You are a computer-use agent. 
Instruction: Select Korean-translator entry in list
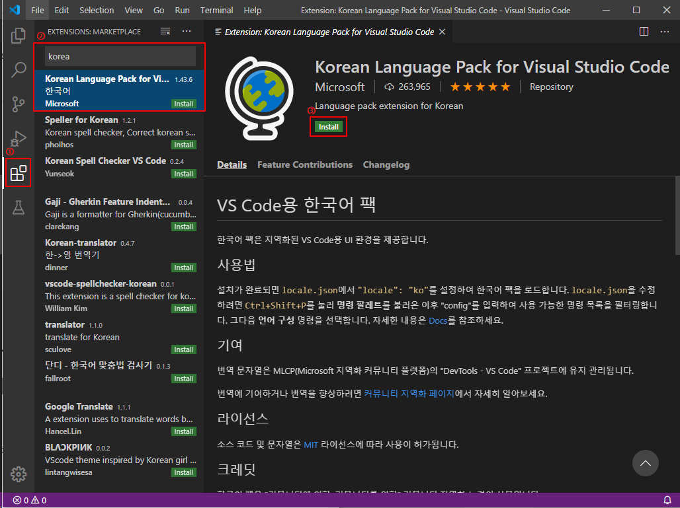click(x=119, y=255)
